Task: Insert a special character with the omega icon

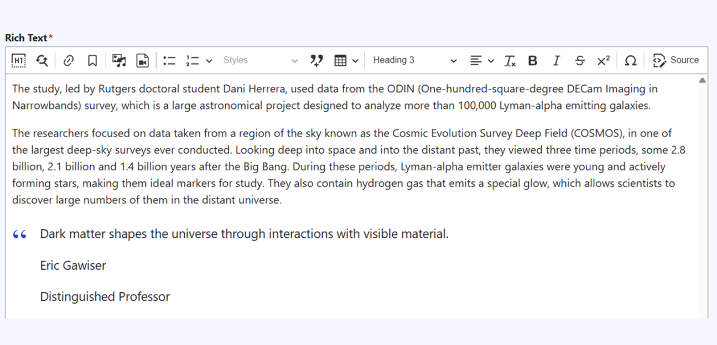Action: [630, 61]
